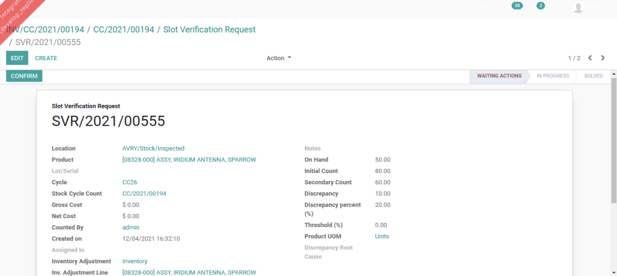
Task: Go to the next record arrow
Action: point(603,58)
